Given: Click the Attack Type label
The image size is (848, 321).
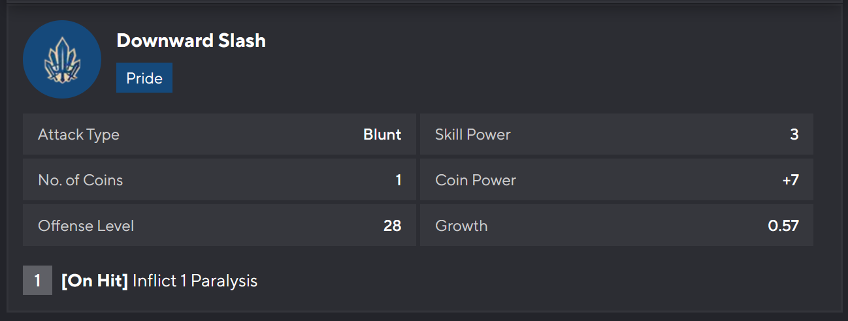Looking at the screenshot, I should coord(78,135).
